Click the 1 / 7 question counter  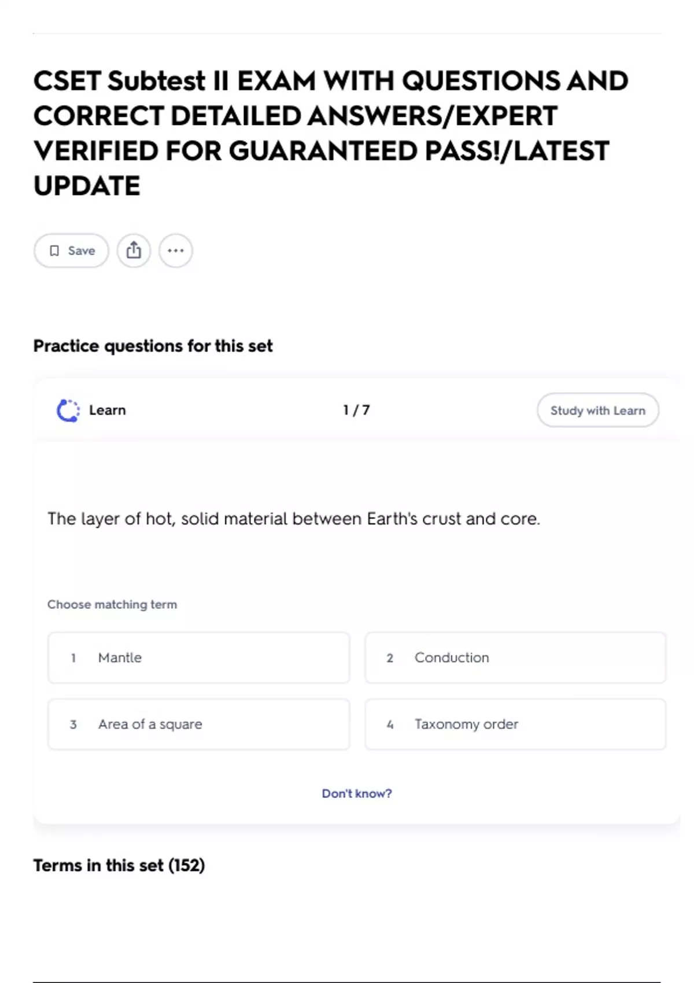356,410
